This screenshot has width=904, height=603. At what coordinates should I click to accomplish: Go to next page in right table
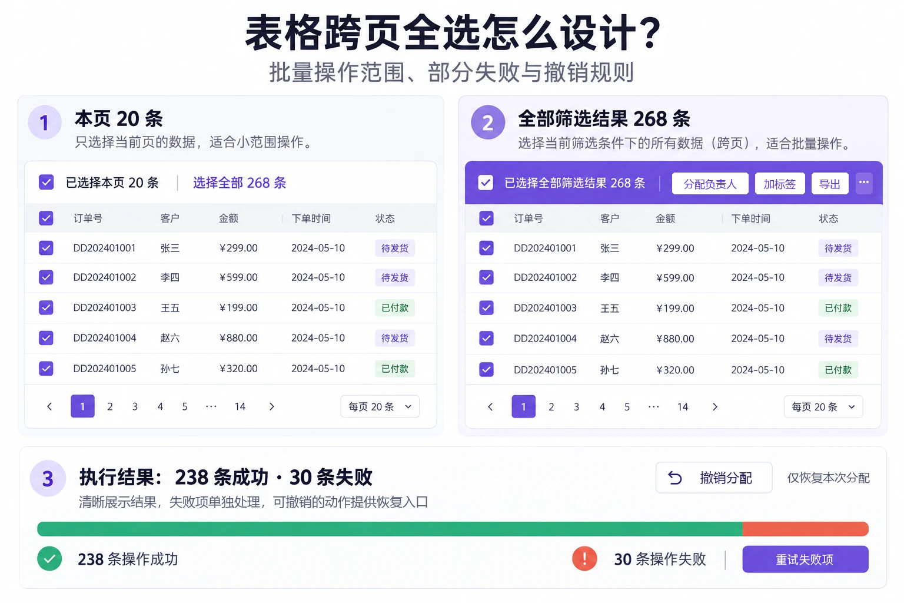coord(714,407)
